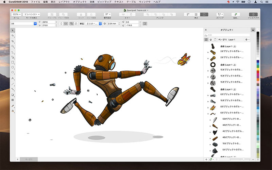Image resolution: width=272 pixels, height=170 pixels.
Task: Click the page width field showing 297.0
Action: pyautogui.click(x=48, y=22)
